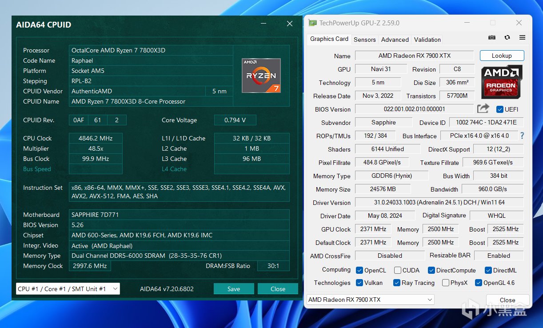The image size is (543, 328).
Task: Click the AMD CrossFire Disabled field
Action: (x=389, y=256)
